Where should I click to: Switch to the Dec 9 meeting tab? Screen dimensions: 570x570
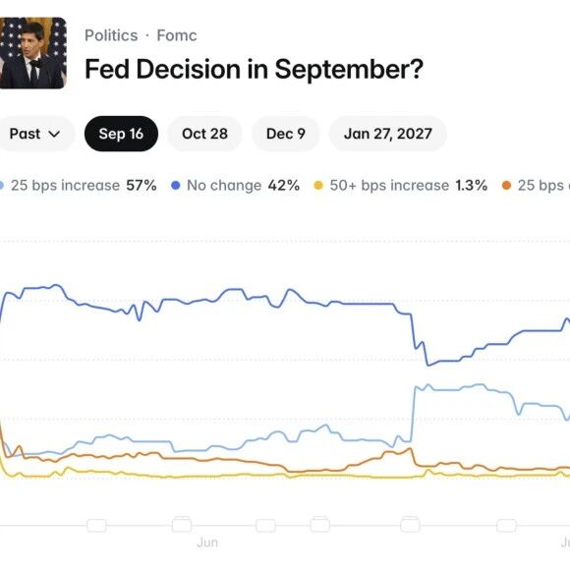(285, 134)
